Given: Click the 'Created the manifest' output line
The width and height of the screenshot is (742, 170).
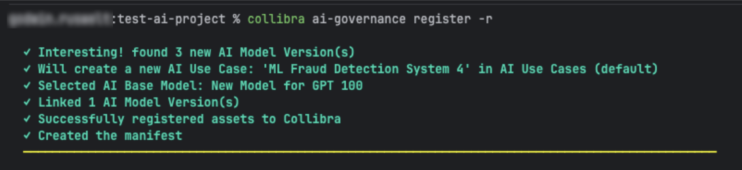Looking at the screenshot, I should (x=110, y=136).
